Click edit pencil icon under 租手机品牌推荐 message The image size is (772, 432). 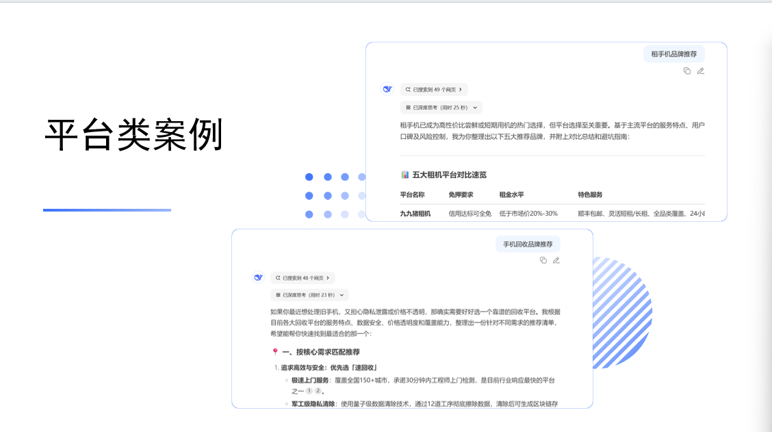tap(700, 71)
